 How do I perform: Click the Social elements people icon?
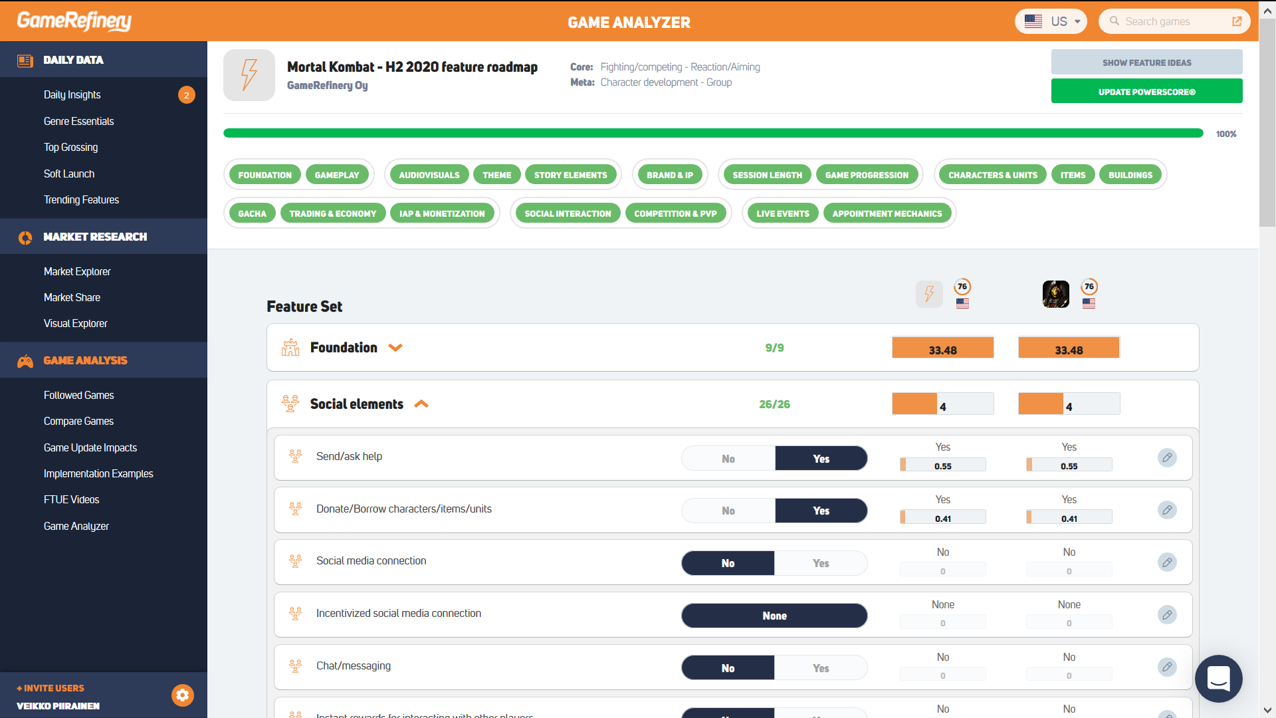(x=290, y=404)
